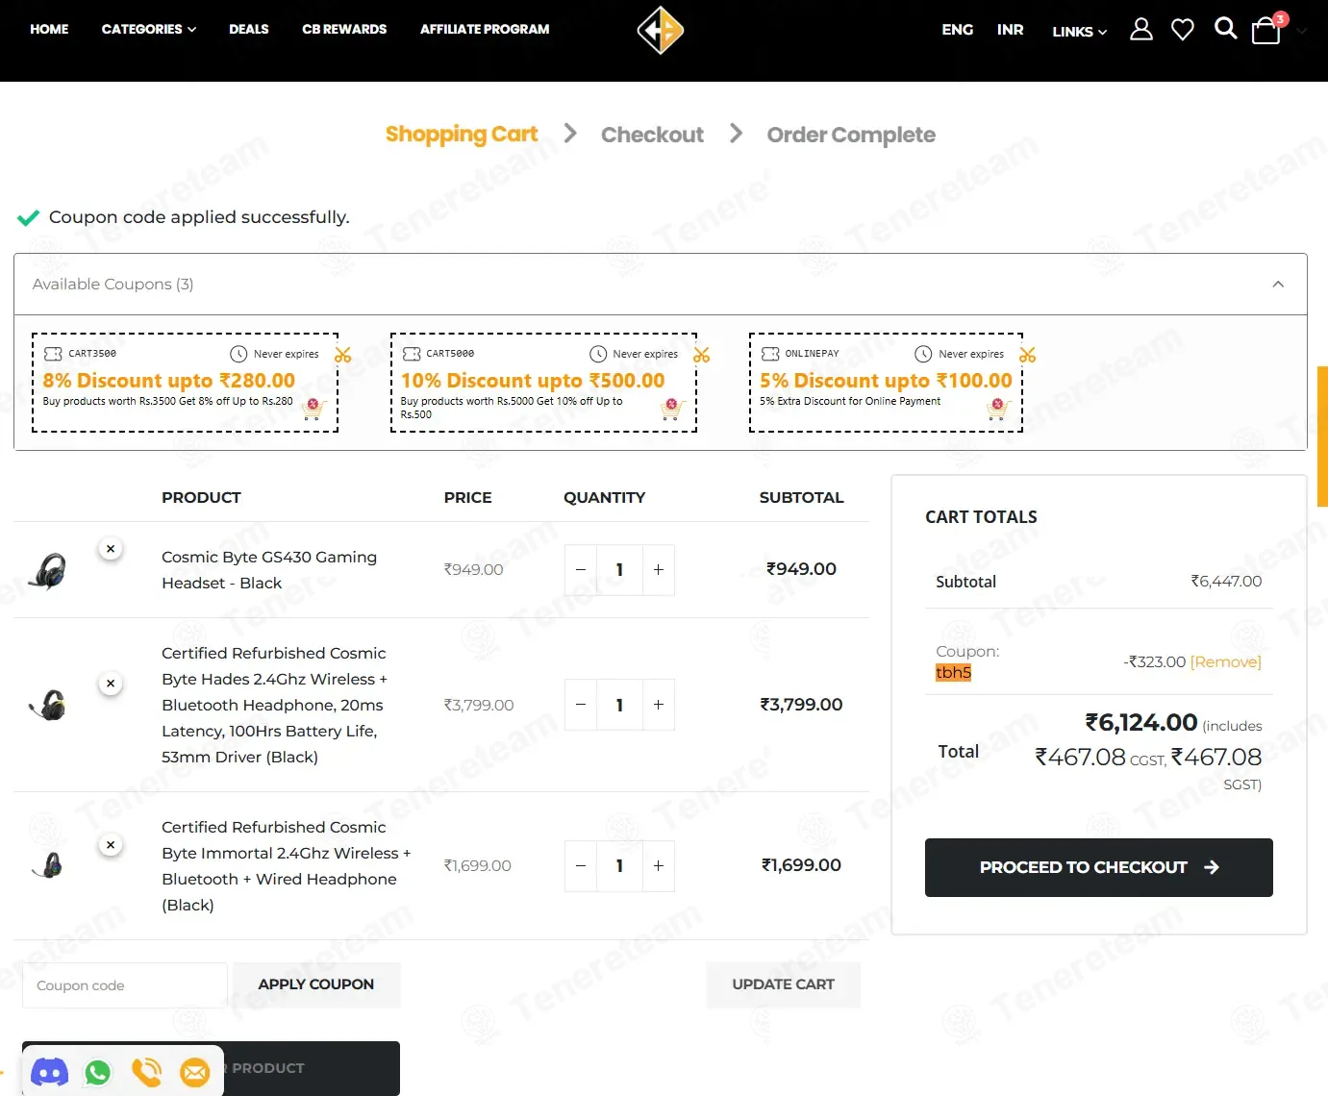Open Affiliate Program page

tap(485, 29)
